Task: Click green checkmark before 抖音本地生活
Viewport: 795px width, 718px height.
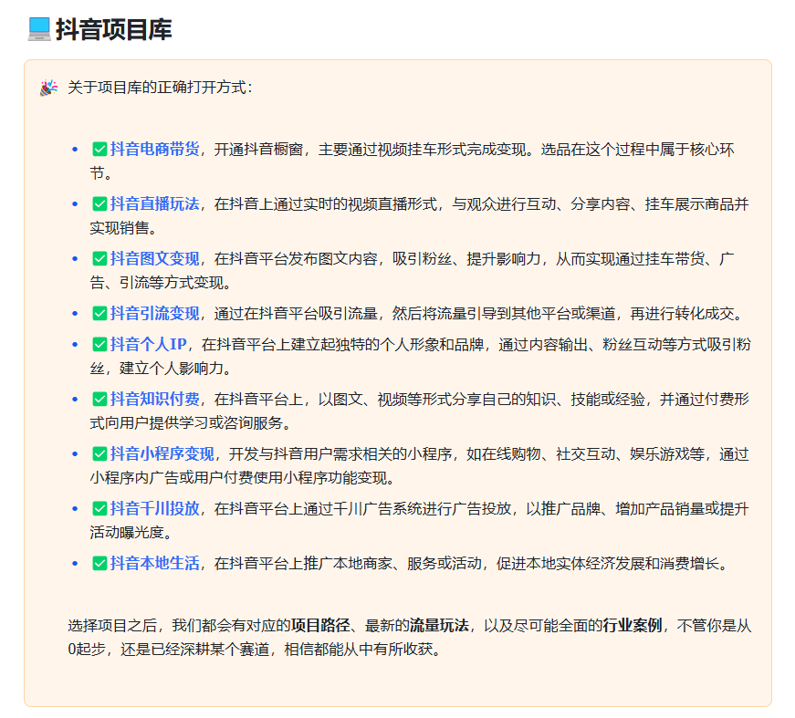Action: point(99,564)
